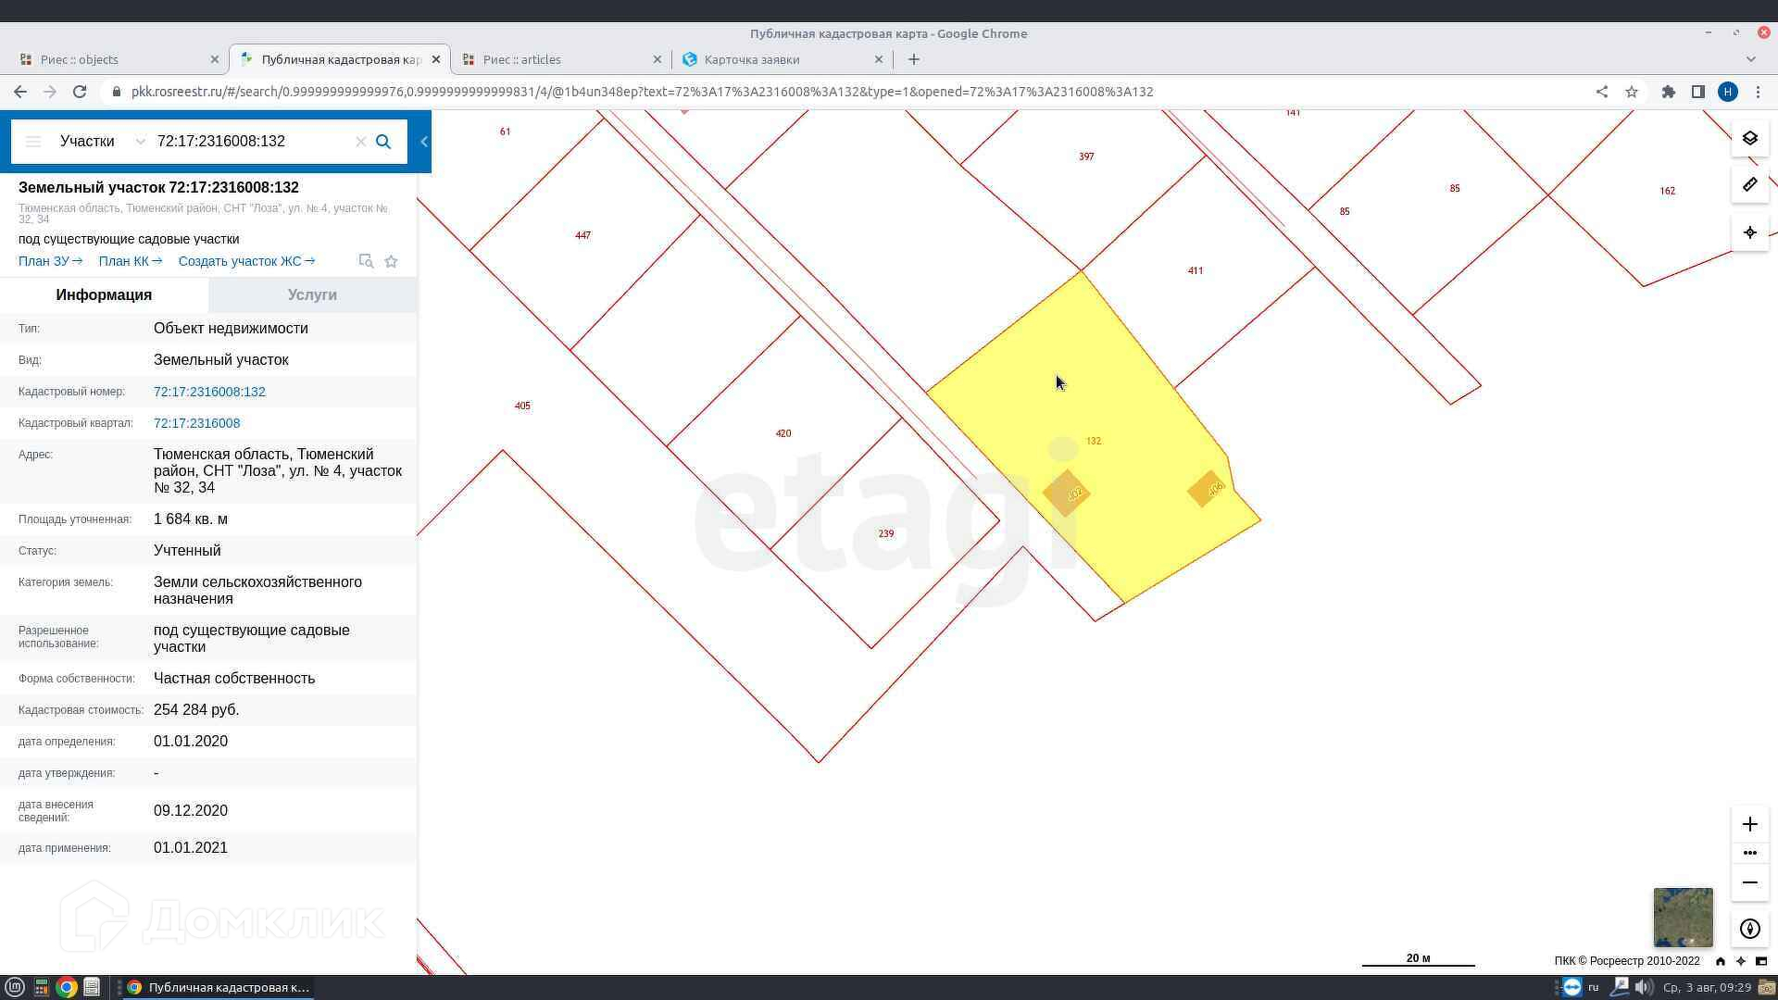1778x1000 pixels.
Task: Expand the Участки search type dropdown
Action: pyautogui.click(x=140, y=142)
